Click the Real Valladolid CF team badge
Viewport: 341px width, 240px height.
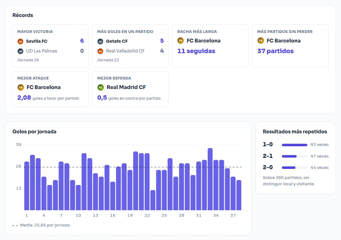click(x=100, y=51)
